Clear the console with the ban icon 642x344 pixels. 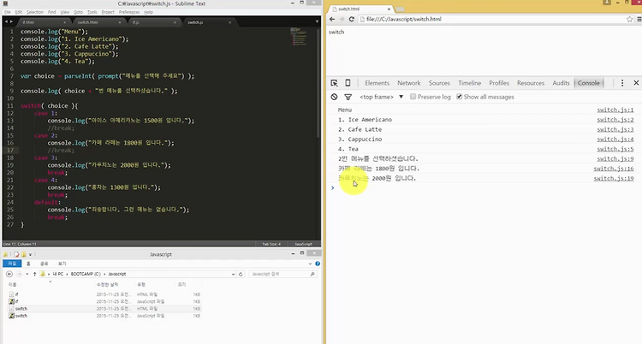pyautogui.click(x=334, y=97)
